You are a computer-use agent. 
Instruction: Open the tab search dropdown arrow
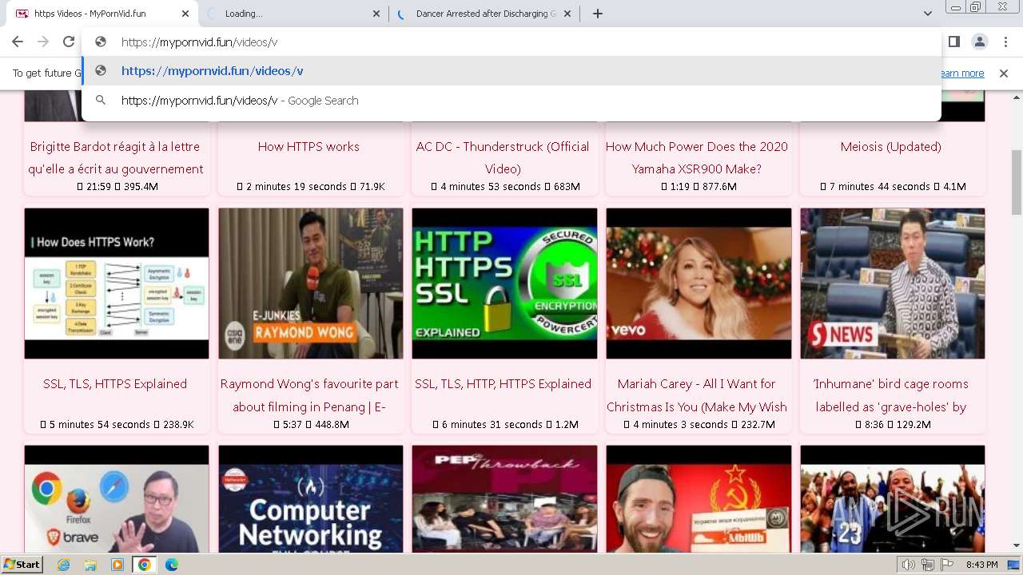928,14
